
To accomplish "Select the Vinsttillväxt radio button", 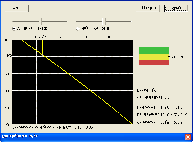I will click(x=14, y=29).
